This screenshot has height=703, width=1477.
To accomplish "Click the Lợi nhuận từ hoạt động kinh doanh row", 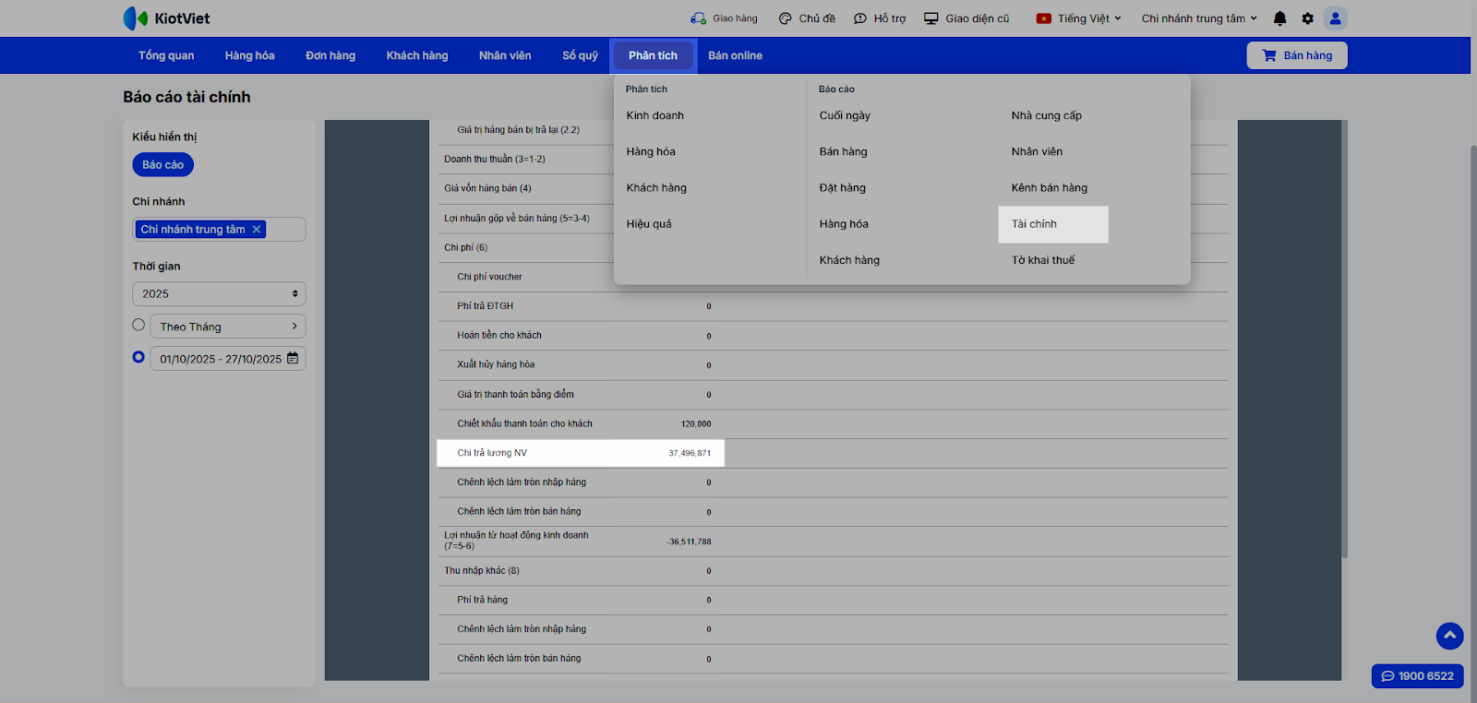I will [834, 541].
